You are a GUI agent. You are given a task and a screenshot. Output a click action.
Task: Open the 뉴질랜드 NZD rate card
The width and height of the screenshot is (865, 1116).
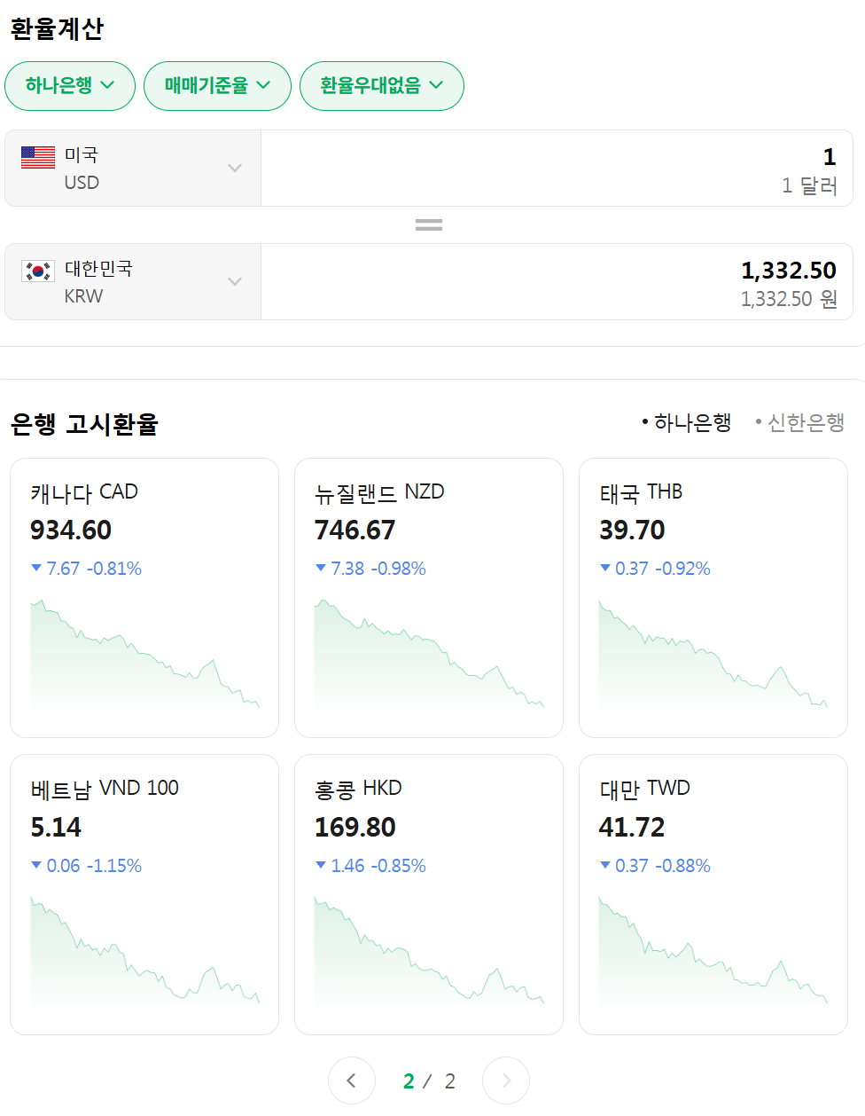tap(429, 598)
